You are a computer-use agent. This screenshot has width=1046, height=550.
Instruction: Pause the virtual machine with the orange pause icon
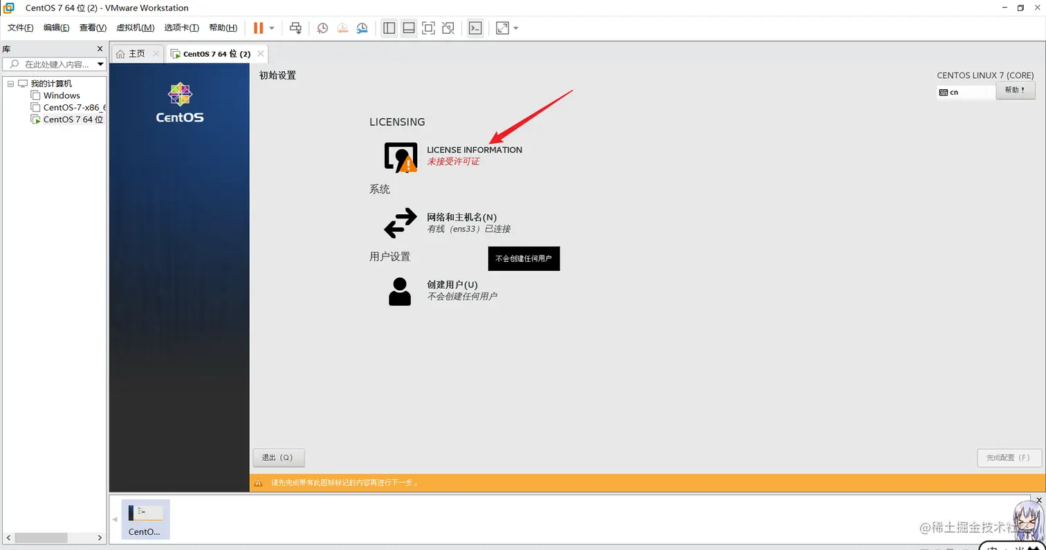pyautogui.click(x=258, y=28)
